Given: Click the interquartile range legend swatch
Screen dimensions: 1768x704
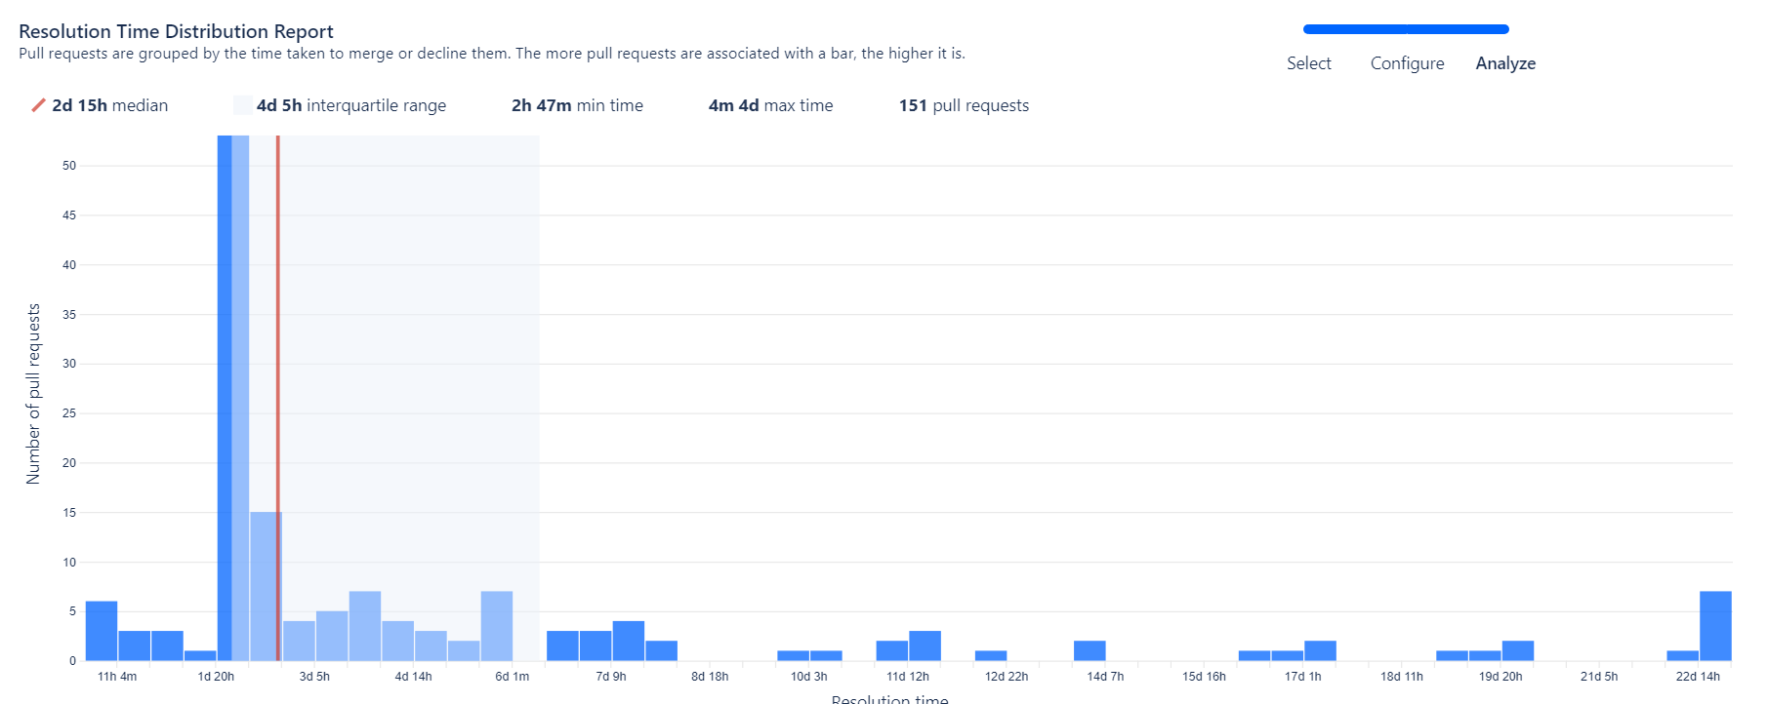Looking at the screenshot, I should [242, 105].
